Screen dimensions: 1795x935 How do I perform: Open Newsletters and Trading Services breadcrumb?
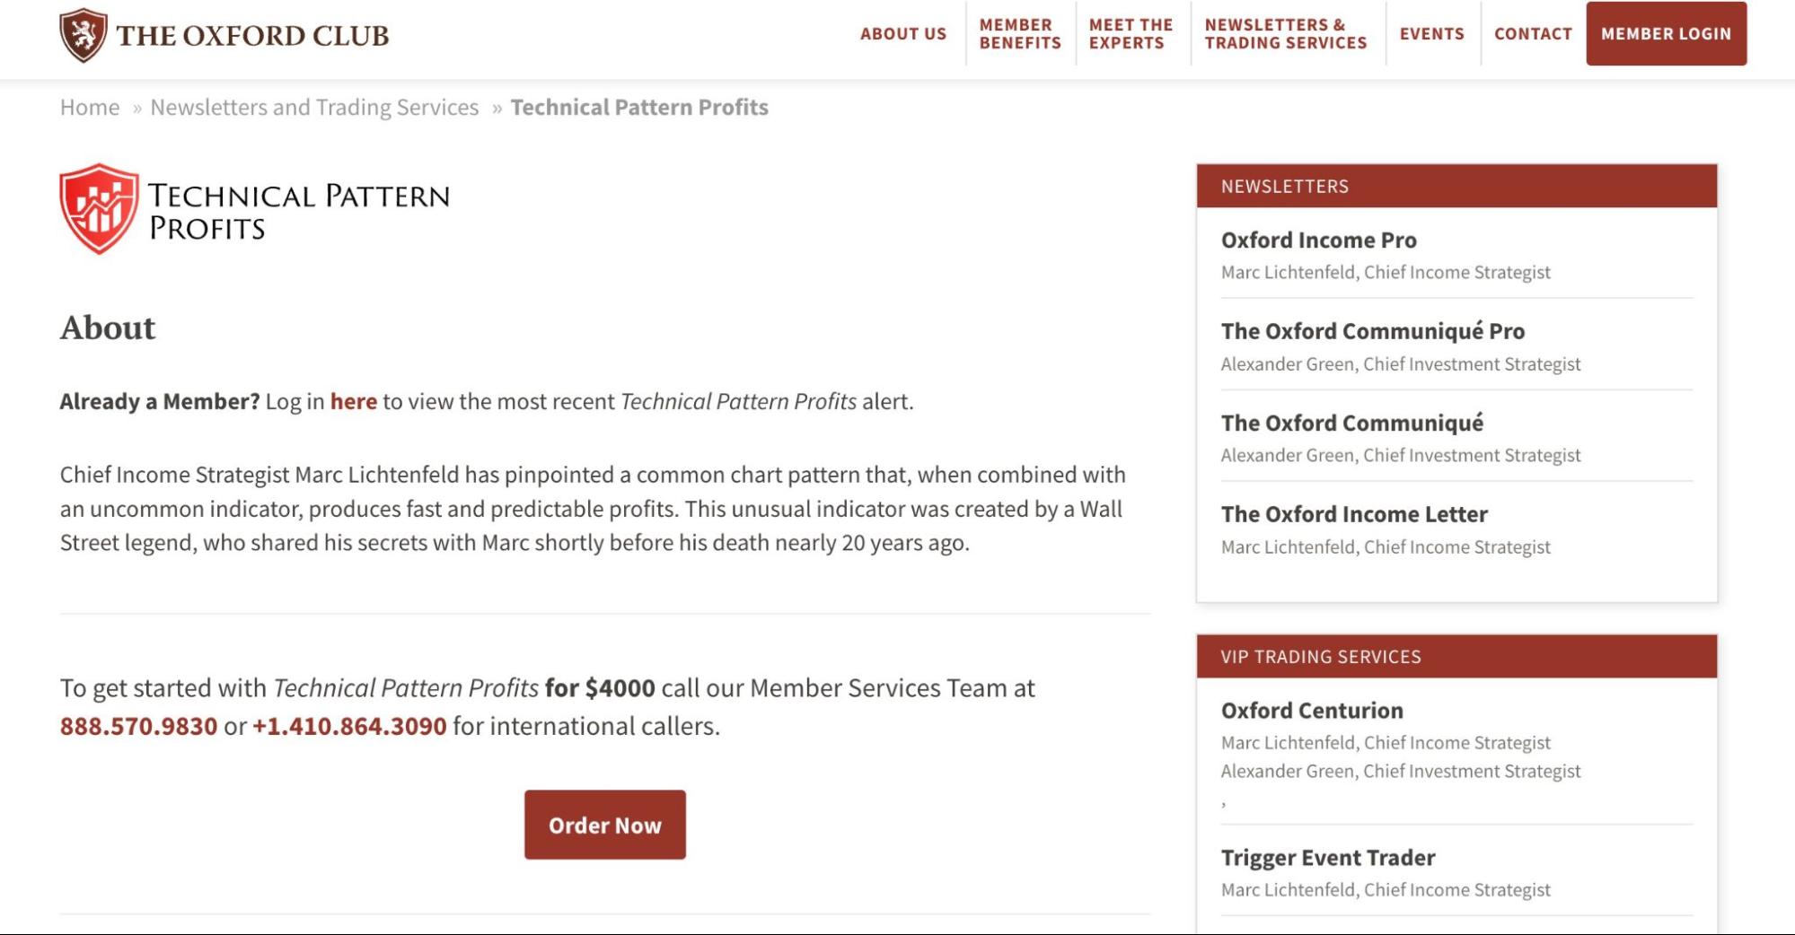click(x=314, y=107)
